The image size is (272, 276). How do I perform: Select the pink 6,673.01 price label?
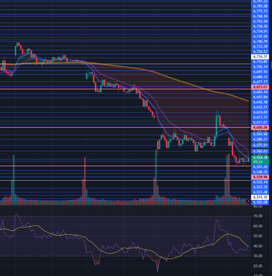coord(260,87)
